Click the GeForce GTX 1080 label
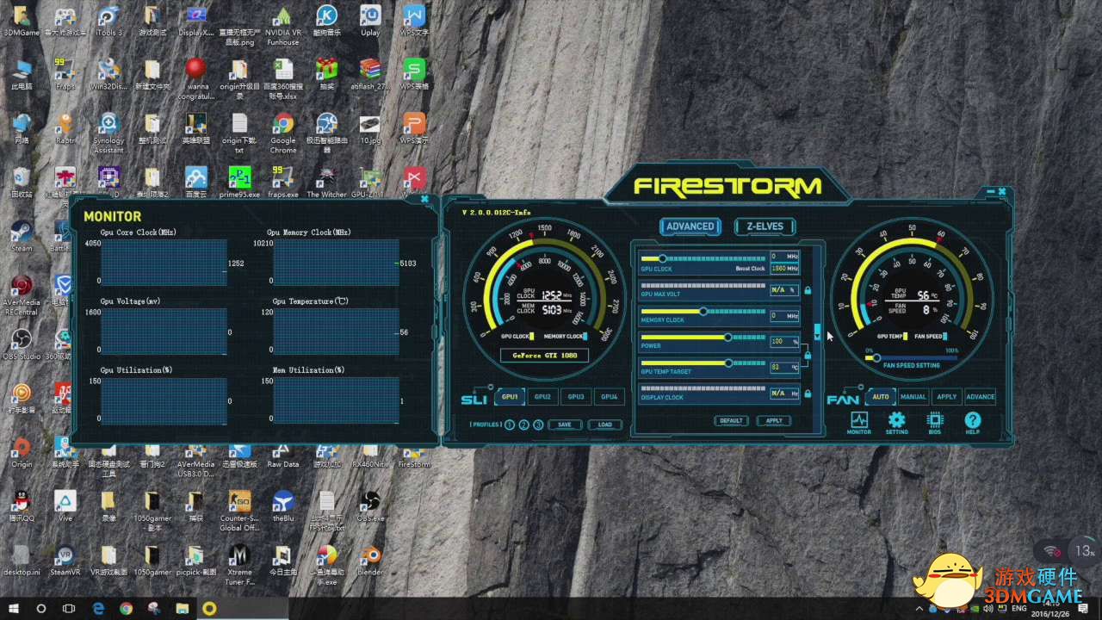 (544, 355)
